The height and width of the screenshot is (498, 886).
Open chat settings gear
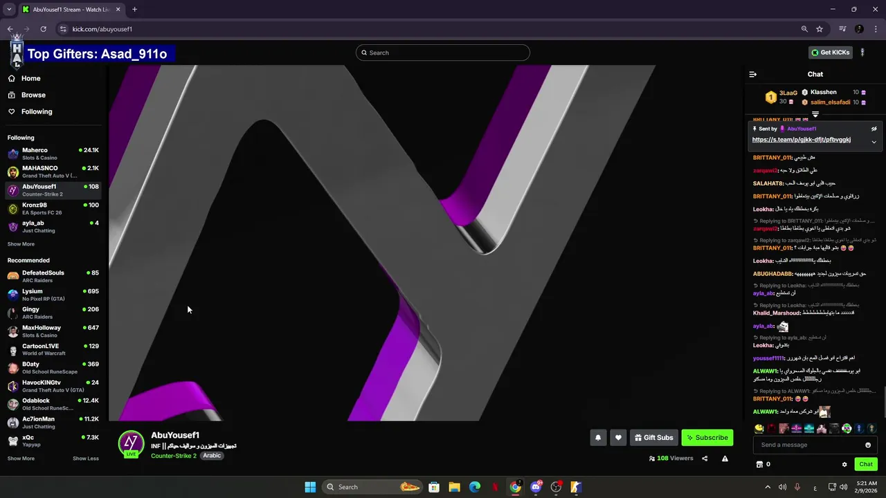coord(844,464)
